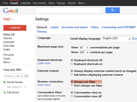
Task: Open the Travel label
Action: 7,58
